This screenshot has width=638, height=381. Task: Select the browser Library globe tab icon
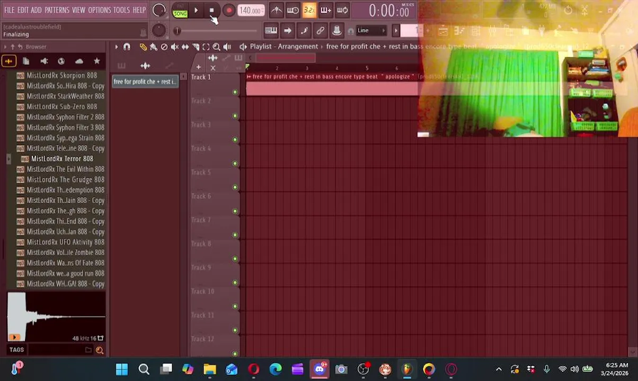(61, 61)
